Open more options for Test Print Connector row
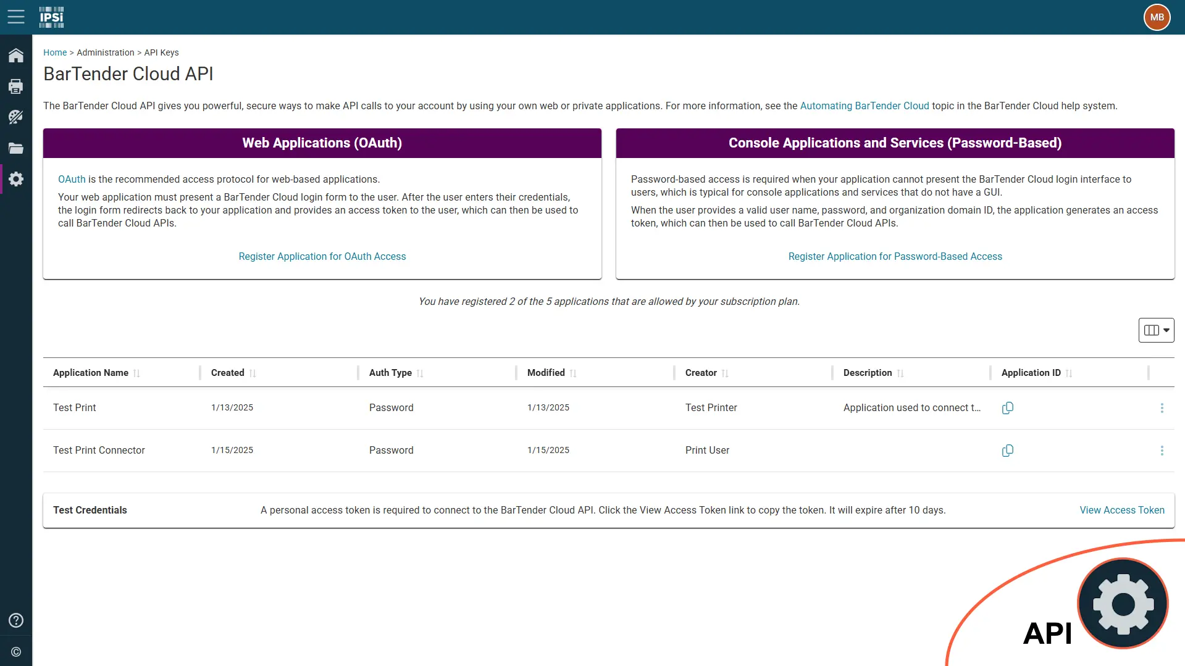This screenshot has width=1185, height=666. (x=1162, y=451)
